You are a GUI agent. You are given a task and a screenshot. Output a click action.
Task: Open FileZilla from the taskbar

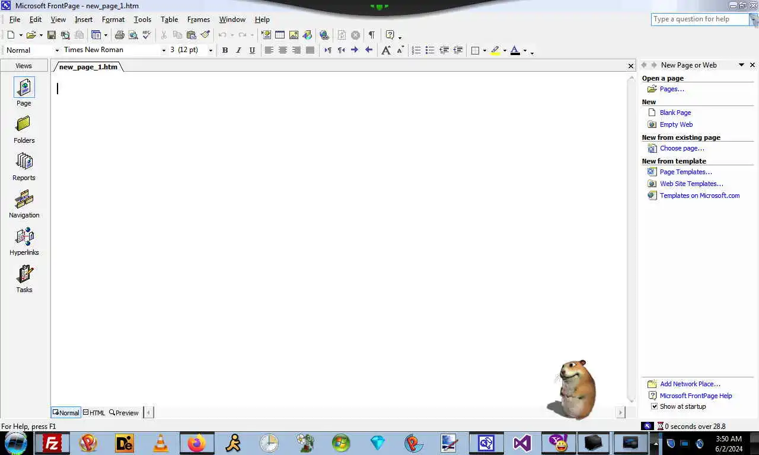52,443
